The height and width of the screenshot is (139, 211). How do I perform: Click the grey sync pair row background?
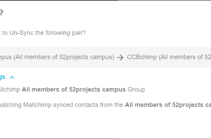tap(106, 57)
